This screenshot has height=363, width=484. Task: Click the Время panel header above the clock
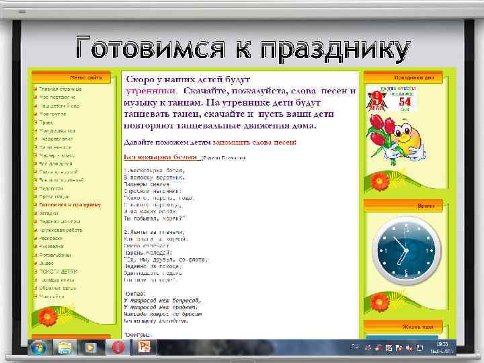403,206
